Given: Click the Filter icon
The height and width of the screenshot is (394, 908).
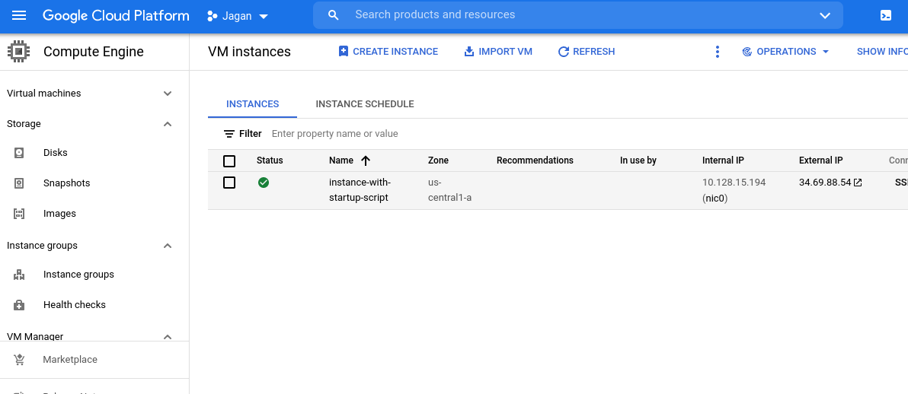Looking at the screenshot, I should tap(229, 134).
